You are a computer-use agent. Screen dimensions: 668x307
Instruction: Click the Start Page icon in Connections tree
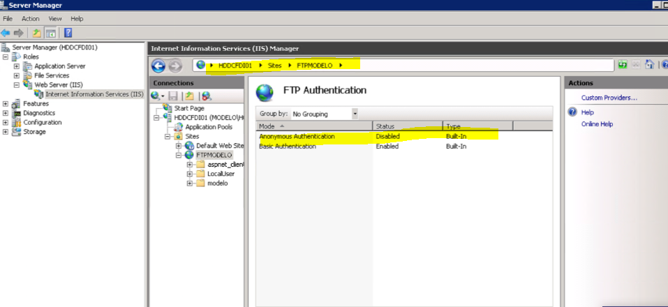[x=168, y=108]
